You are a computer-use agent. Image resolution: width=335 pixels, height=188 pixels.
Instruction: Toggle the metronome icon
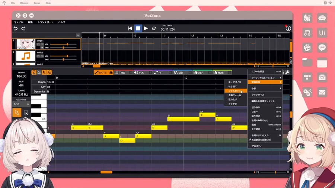pyautogui.click(x=34, y=72)
